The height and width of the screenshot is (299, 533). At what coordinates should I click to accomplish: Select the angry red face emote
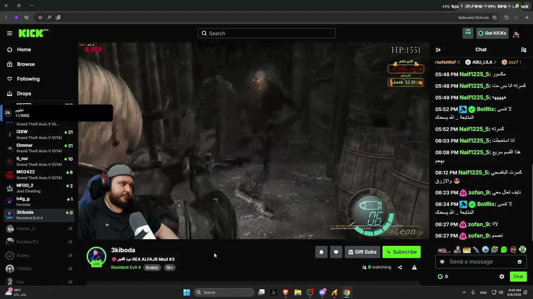[513, 250]
